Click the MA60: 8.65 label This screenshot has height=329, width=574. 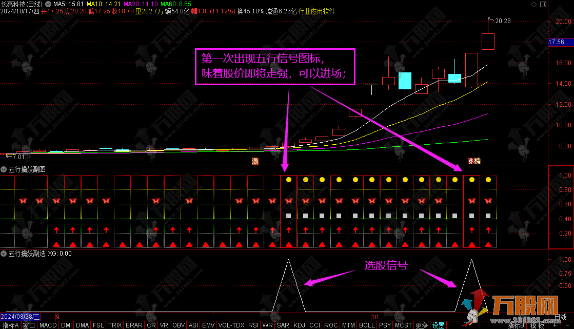click(176, 4)
